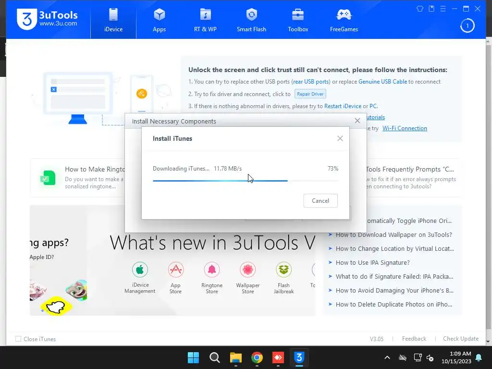Click the notification bell in the taskbar

tap(479, 357)
